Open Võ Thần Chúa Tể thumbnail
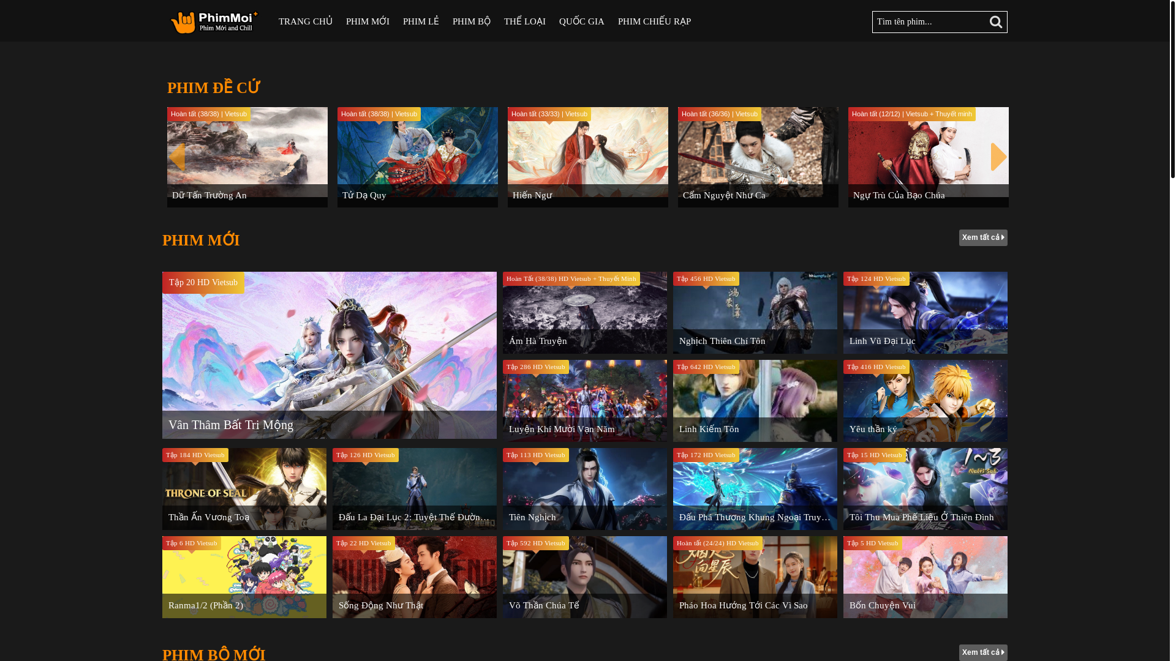 (x=585, y=577)
